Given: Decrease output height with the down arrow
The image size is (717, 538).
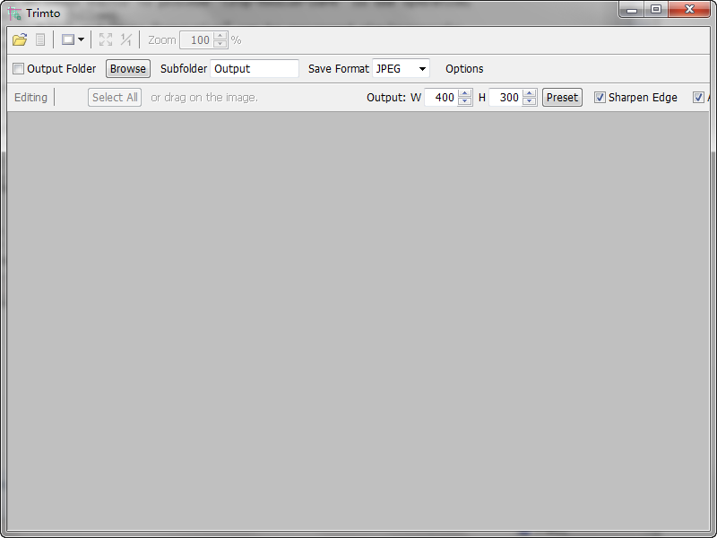Looking at the screenshot, I should [529, 101].
